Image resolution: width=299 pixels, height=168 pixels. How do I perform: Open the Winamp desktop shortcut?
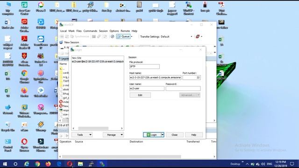[x=41, y=126]
